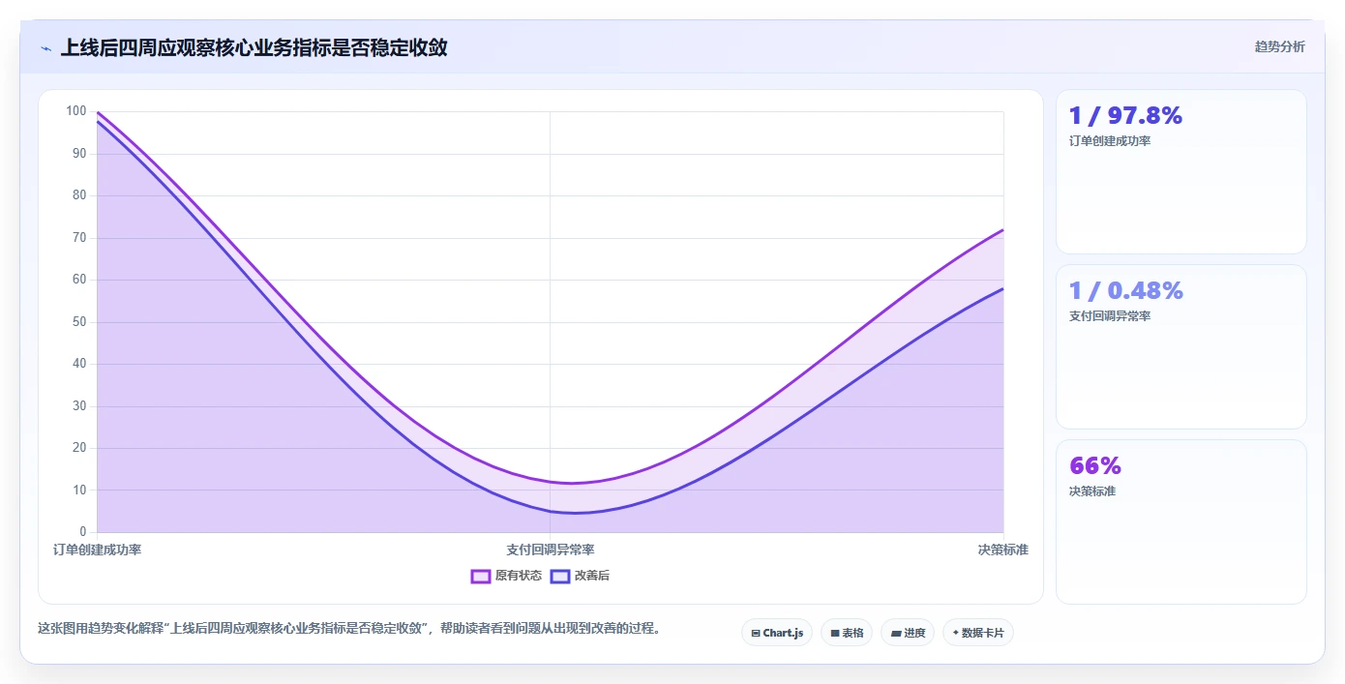The width and height of the screenshot is (1345, 684).
Task: Click the 改善后 legend label
Action: click(592, 576)
